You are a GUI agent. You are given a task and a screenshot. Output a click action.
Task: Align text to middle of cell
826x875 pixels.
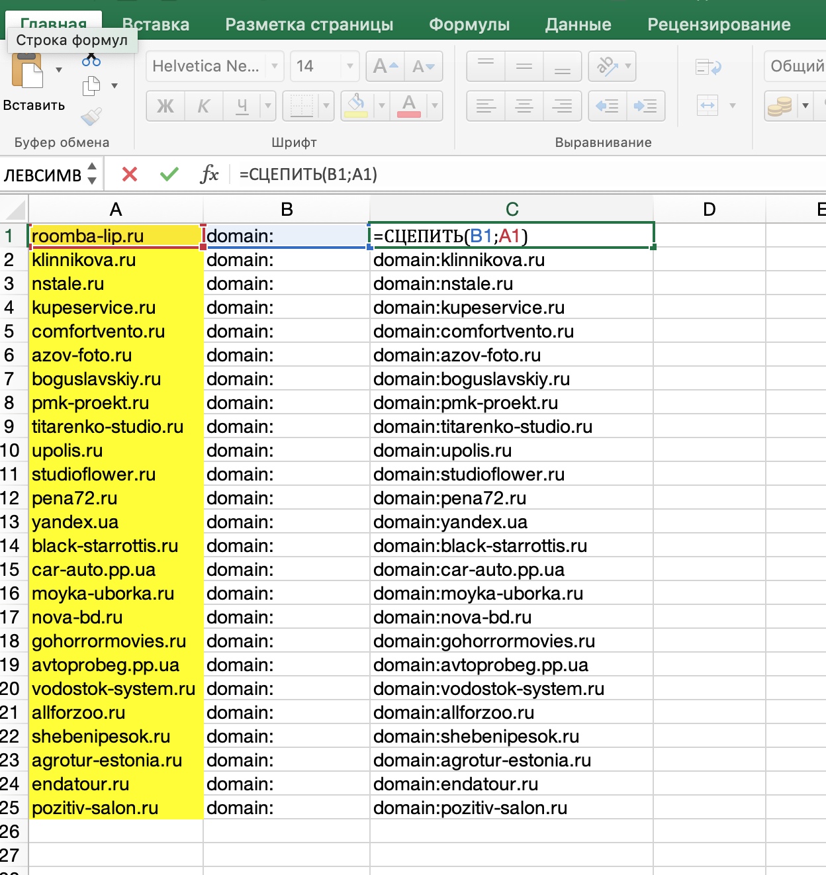click(524, 66)
